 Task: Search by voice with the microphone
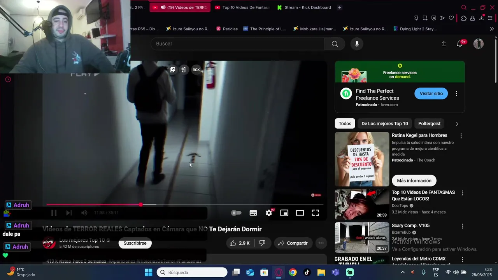click(357, 44)
